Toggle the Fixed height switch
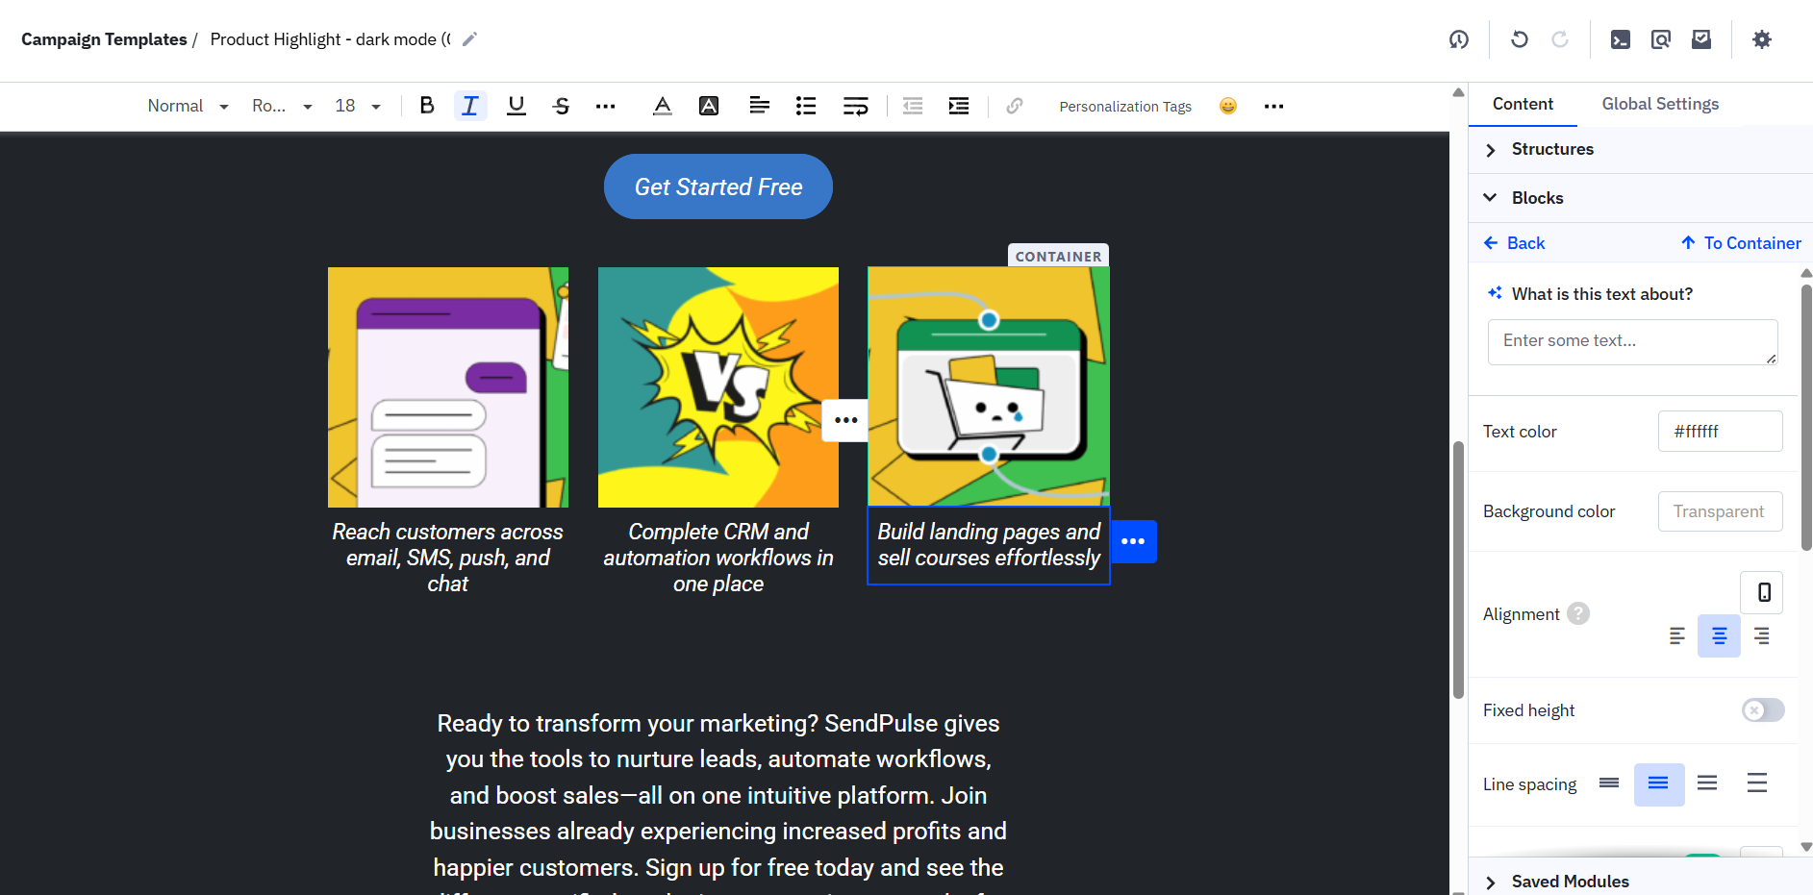 tap(1763, 710)
